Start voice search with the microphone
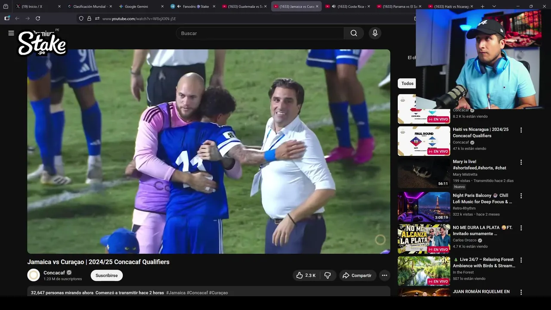Image resolution: width=551 pixels, height=310 pixels. tap(375, 33)
